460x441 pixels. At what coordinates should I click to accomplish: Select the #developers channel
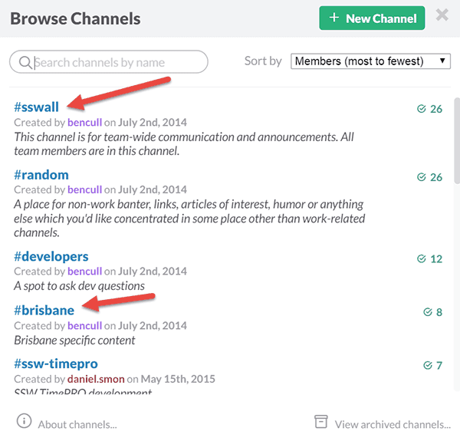[51, 257]
